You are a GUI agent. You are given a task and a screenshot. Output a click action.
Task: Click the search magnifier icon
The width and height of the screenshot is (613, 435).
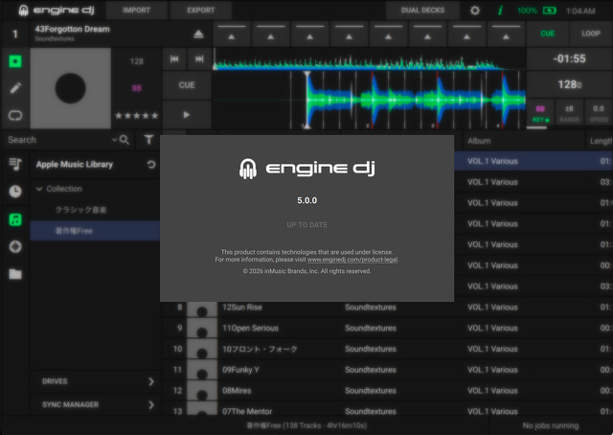[x=125, y=140]
